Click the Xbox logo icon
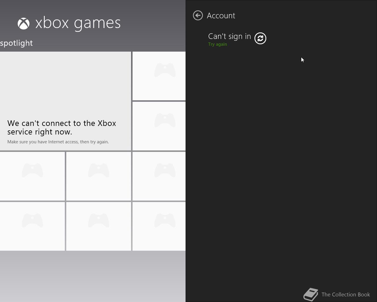The width and height of the screenshot is (377, 302). point(24,24)
